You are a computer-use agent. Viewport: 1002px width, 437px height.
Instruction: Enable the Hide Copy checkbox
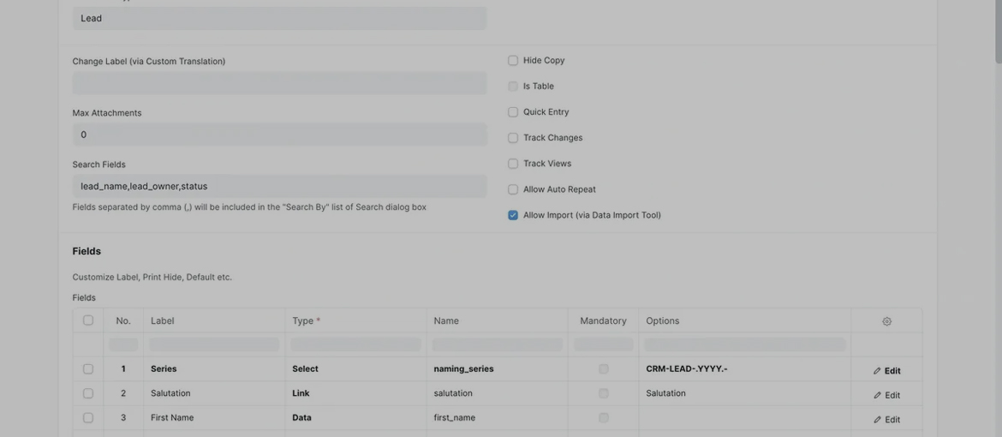[x=513, y=61]
